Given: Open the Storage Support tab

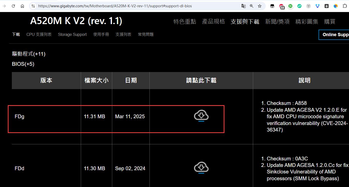Looking at the screenshot, I should pos(72,34).
